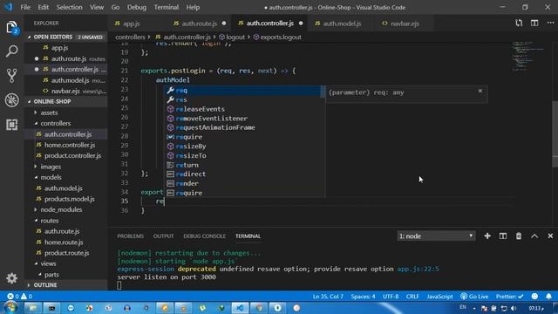Change the UTF-8 encoding
The height and width of the screenshot is (314, 558).
[x=391, y=297]
